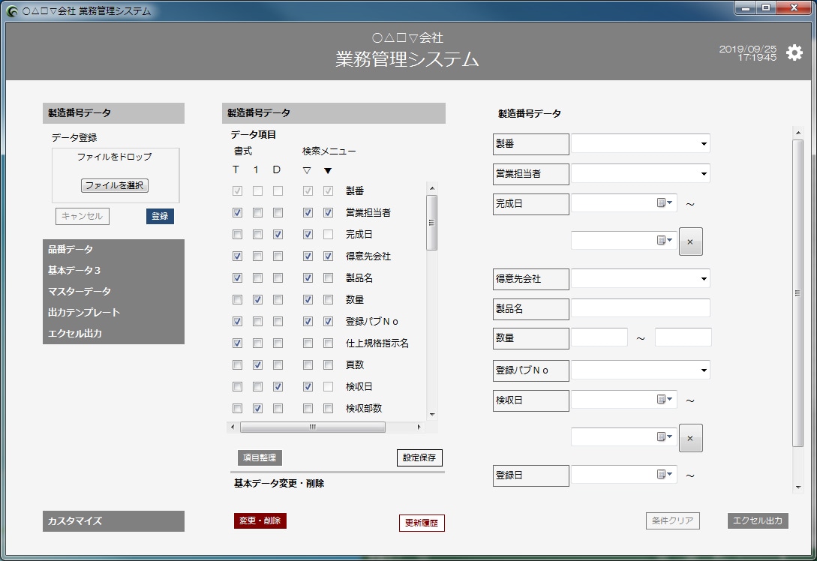Save settings with 設定保存 button

(419, 457)
